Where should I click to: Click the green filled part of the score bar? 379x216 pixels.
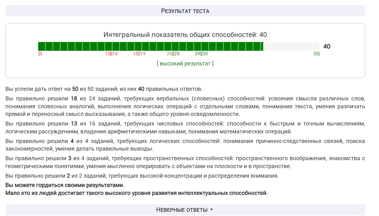click(x=150, y=46)
